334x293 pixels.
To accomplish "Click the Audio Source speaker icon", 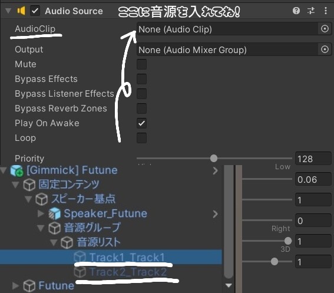I will point(21,11).
